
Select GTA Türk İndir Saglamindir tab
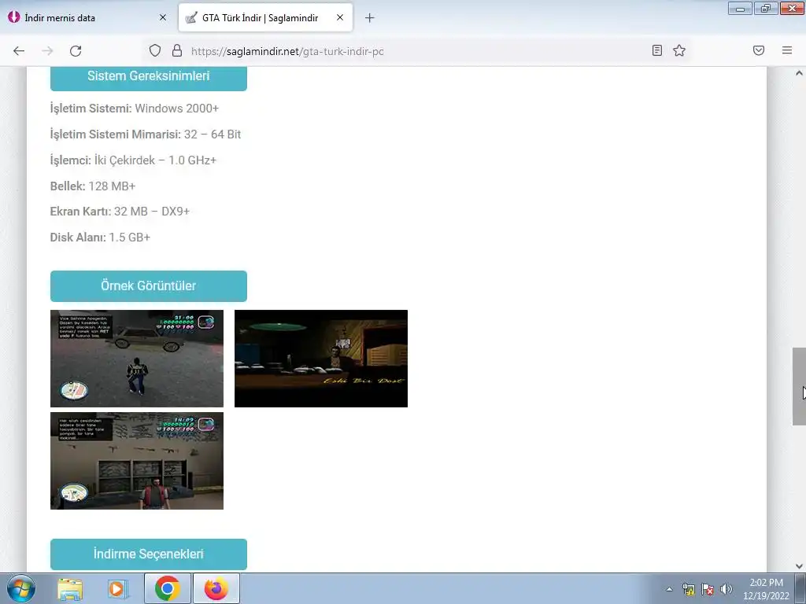tap(265, 17)
